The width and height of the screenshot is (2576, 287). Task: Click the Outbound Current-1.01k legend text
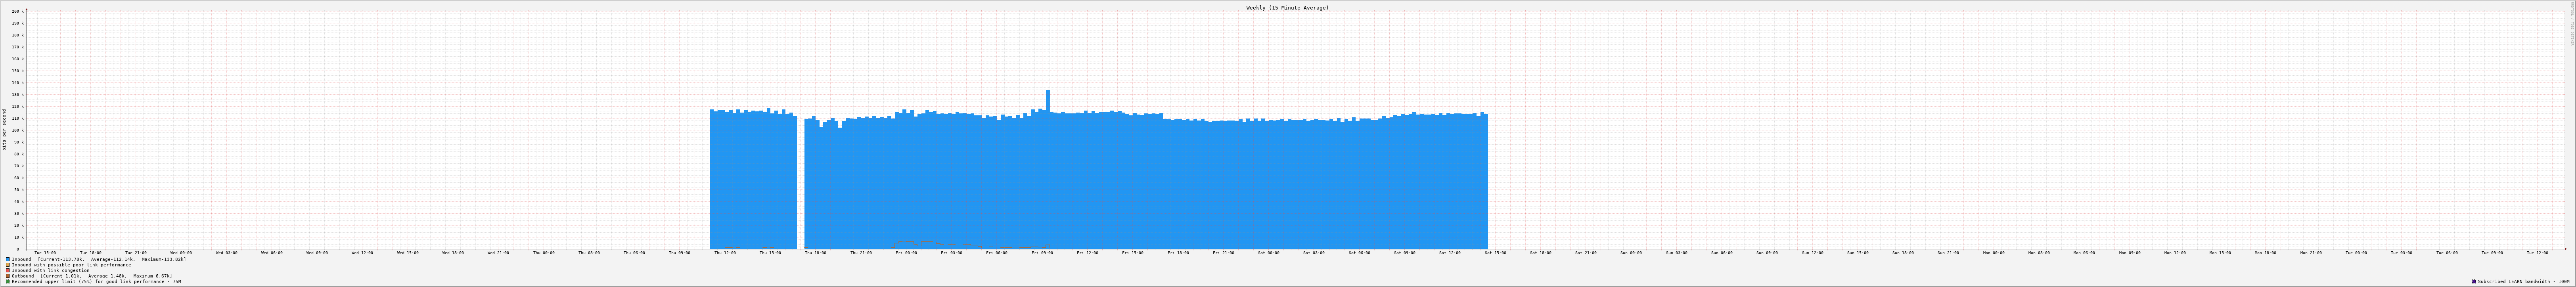pos(92,276)
